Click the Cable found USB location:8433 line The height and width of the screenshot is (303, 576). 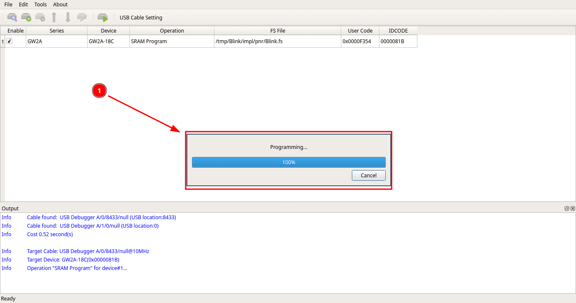[x=101, y=217]
